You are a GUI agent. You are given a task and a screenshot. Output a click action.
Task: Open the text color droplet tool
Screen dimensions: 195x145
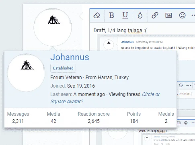tap(140, 15)
